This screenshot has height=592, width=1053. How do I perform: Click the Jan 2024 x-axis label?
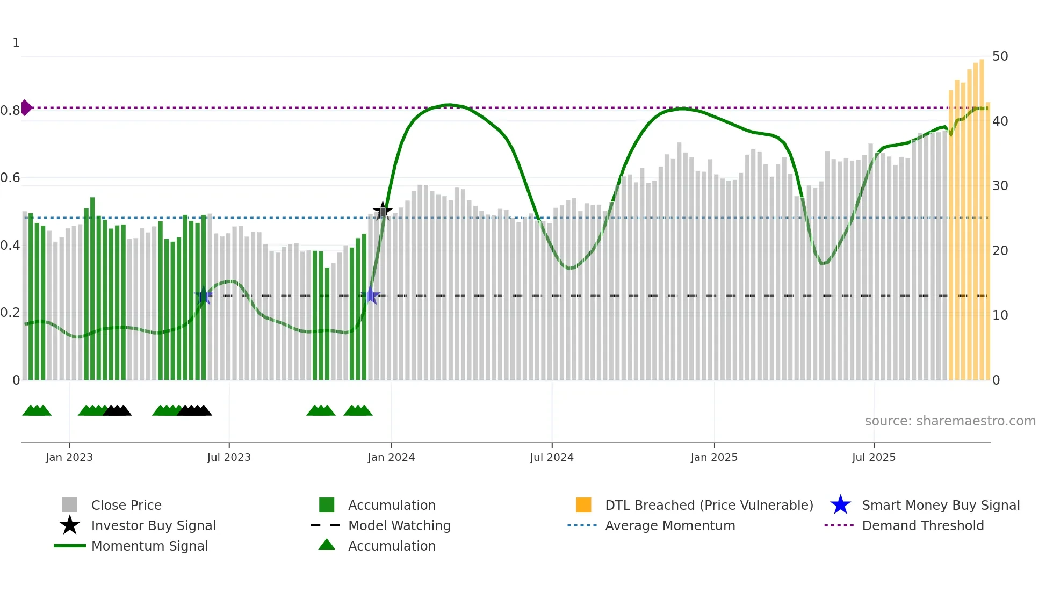[391, 457]
